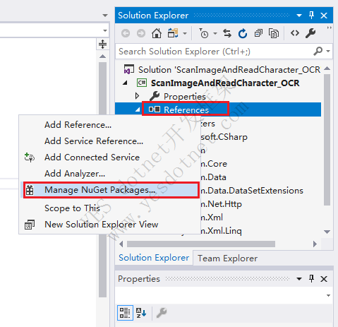Choose Add Reference from context menu
The width and height of the screenshot is (338, 327).
point(78,125)
